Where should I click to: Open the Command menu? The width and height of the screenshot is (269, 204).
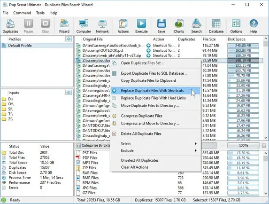[22, 13]
